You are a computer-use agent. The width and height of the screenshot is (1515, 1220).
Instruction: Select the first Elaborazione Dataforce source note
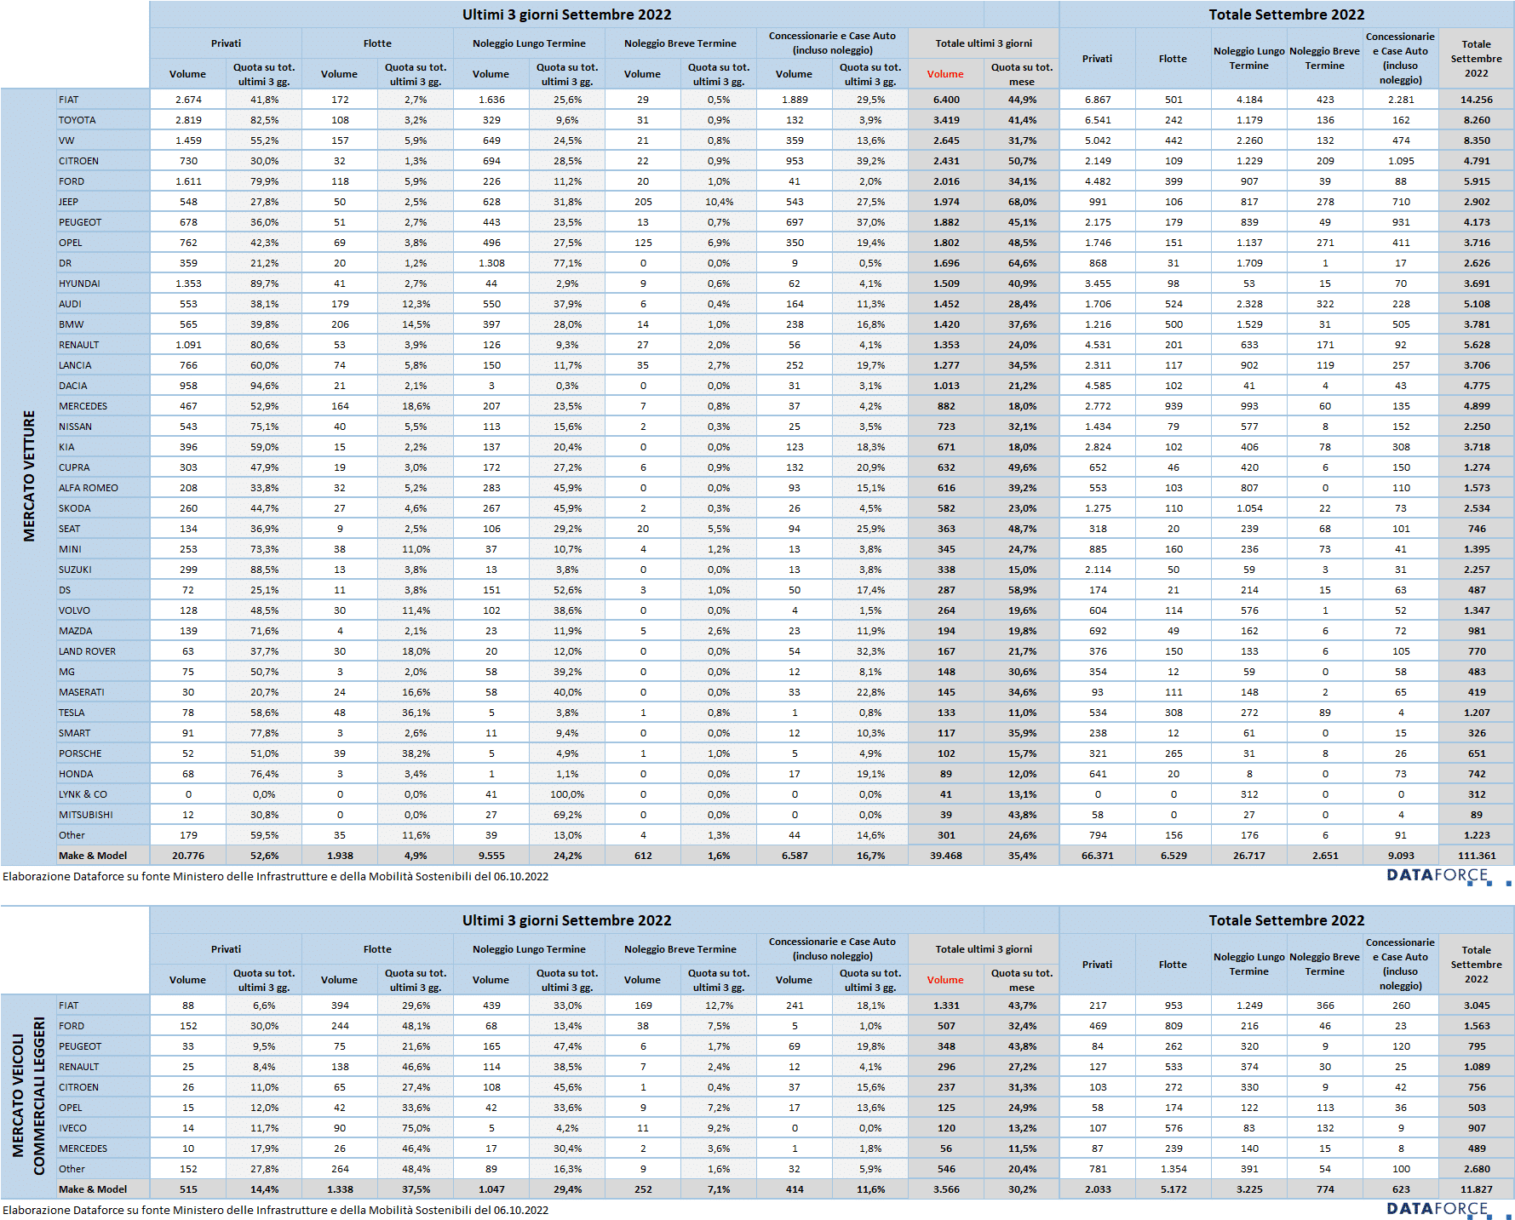pos(275,876)
